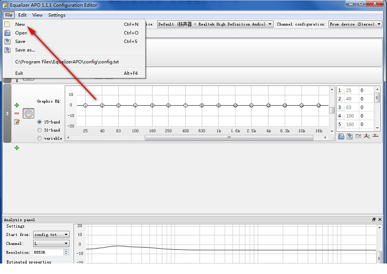Click the 1k band point on EQ graph
387x274 pixels.
pyautogui.click(x=219, y=105)
